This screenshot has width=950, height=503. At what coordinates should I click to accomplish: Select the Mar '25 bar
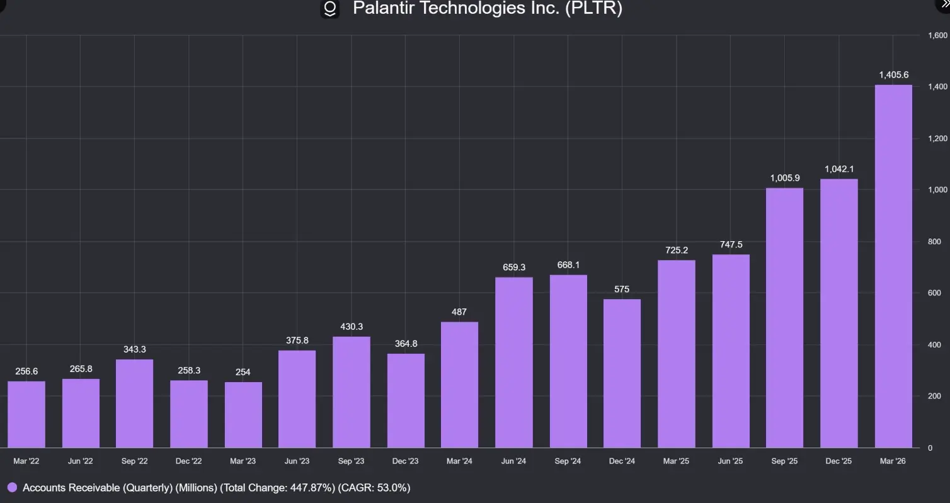[x=677, y=354]
